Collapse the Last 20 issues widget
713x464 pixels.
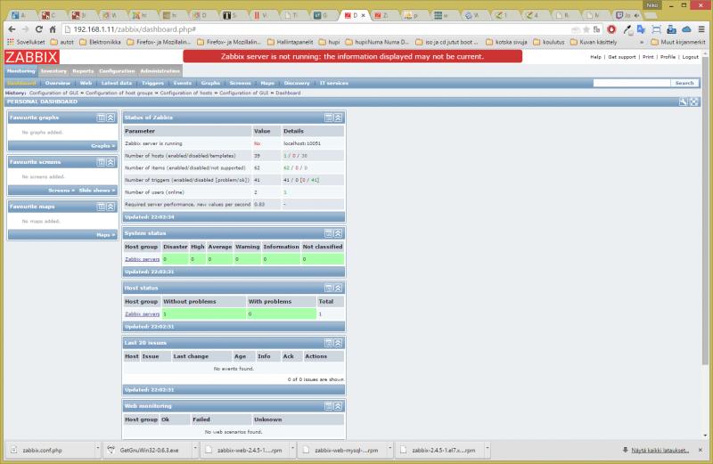click(x=338, y=343)
